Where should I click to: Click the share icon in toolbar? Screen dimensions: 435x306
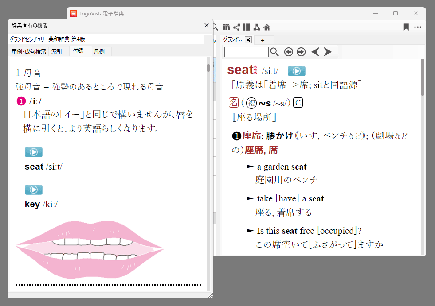coord(237,27)
